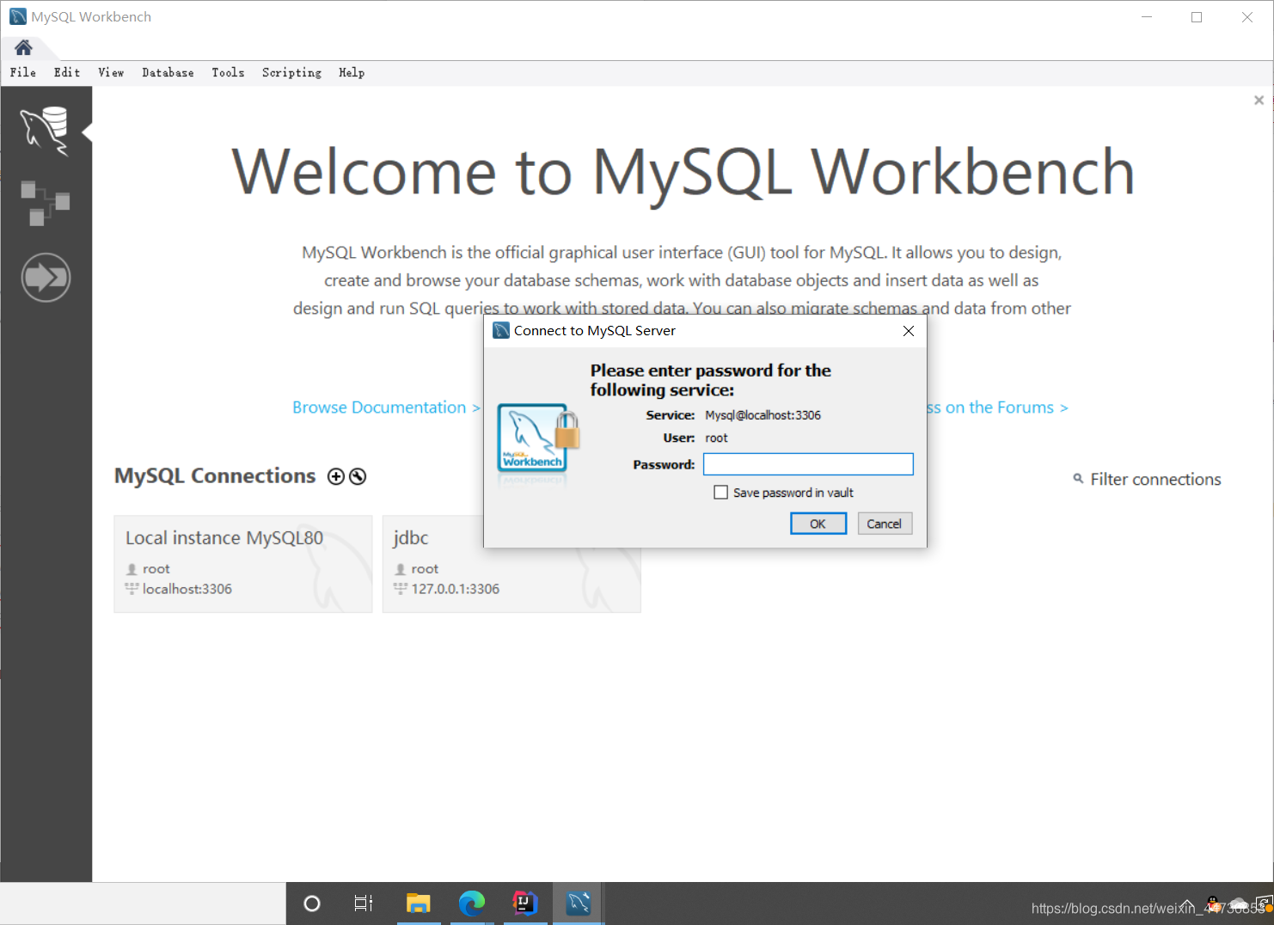Image resolution: width=1274 pixels, height=925 pixels.
Task: Follow the Browse Documentation link
Action: [x=386, y=407]
